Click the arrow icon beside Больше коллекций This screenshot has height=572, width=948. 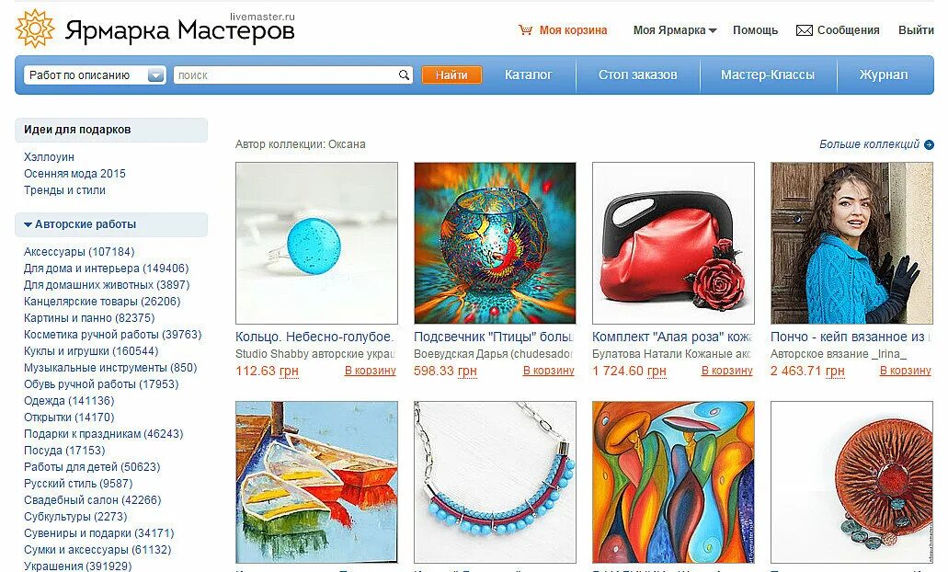(x=930, y=144)
